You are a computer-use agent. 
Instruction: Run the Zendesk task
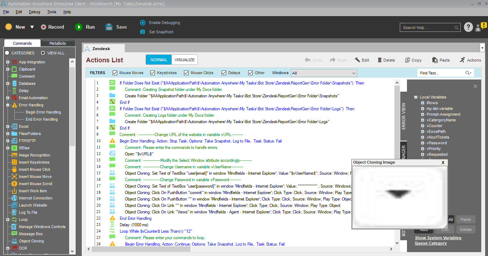[79, 27]
